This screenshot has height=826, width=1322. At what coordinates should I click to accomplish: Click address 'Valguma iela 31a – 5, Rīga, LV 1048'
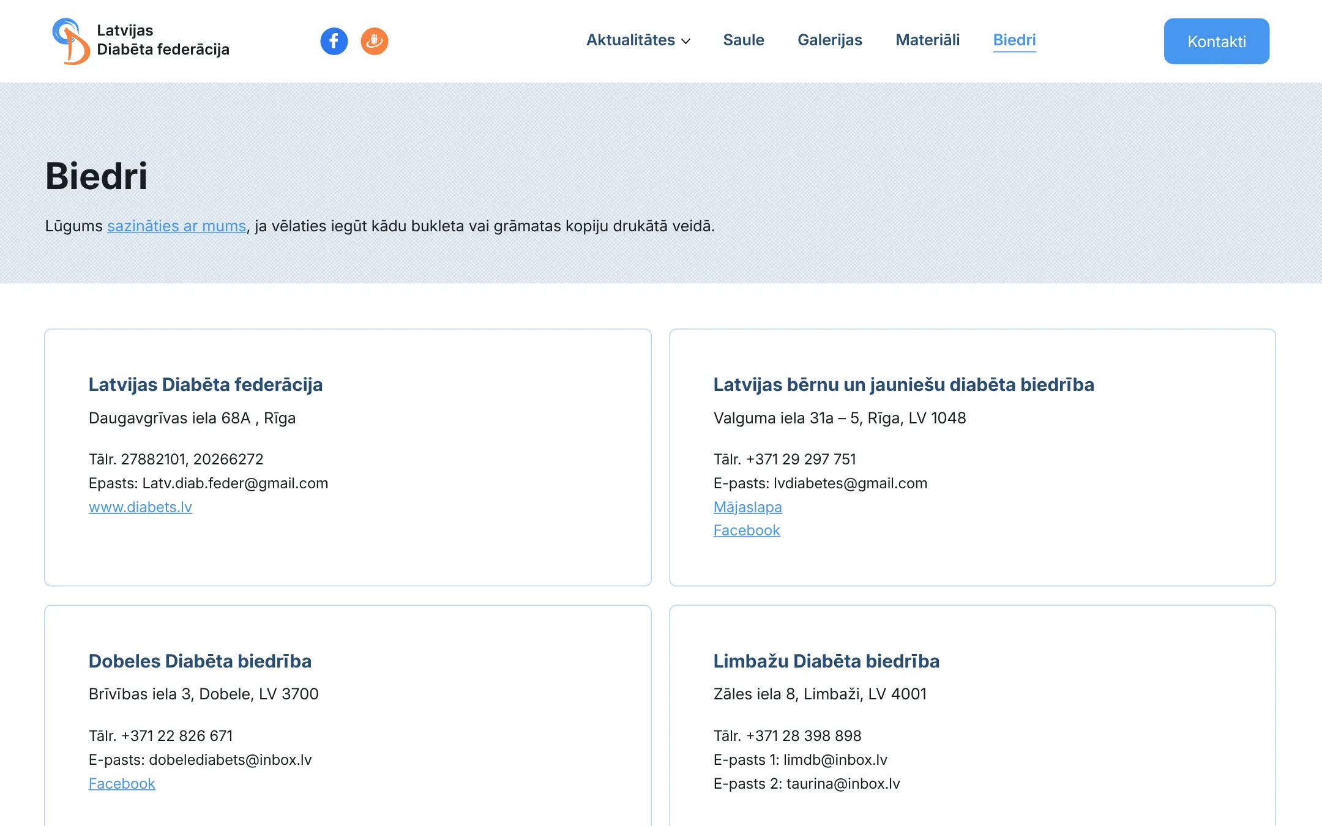[x=840, y=419]
